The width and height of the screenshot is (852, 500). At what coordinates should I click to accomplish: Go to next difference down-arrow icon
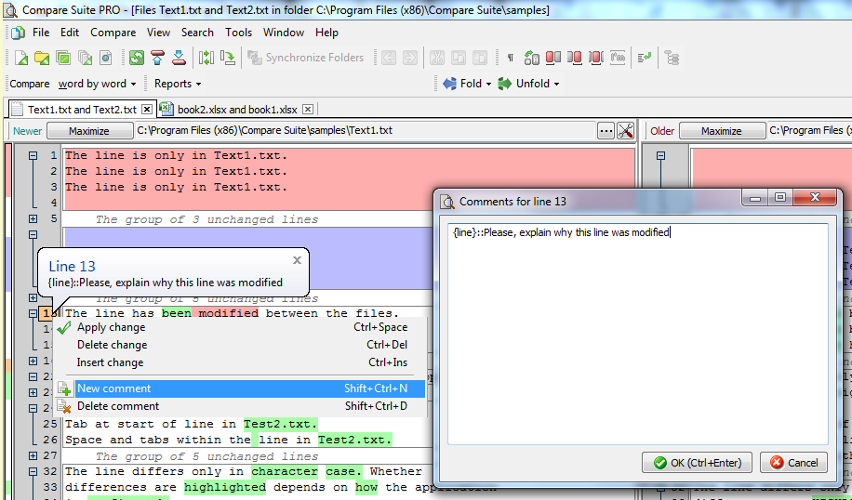tap(179, 58)
